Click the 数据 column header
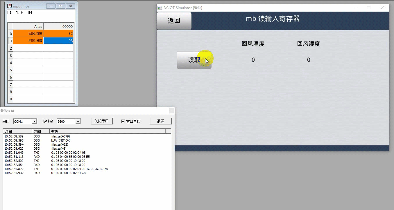The width and height of the screenshot is (394, 210). coord(108,131)
